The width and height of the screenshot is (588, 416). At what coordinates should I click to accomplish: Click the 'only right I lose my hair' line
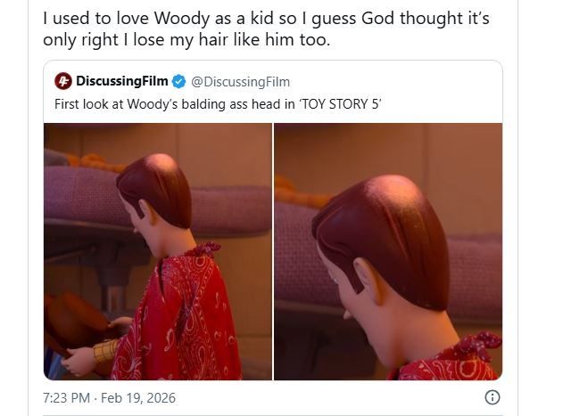click(186, 40)
